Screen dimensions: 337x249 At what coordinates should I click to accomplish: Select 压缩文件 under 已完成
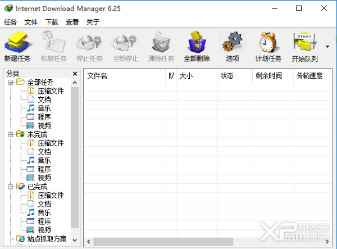coord(51,195)
